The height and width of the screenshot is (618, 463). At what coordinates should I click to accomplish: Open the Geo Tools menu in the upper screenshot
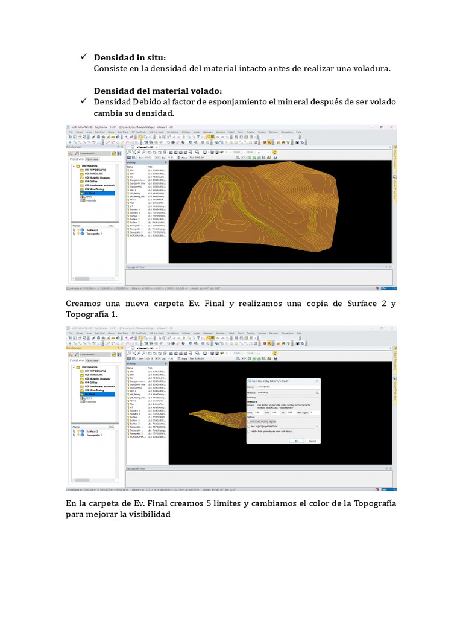point(123,132)
